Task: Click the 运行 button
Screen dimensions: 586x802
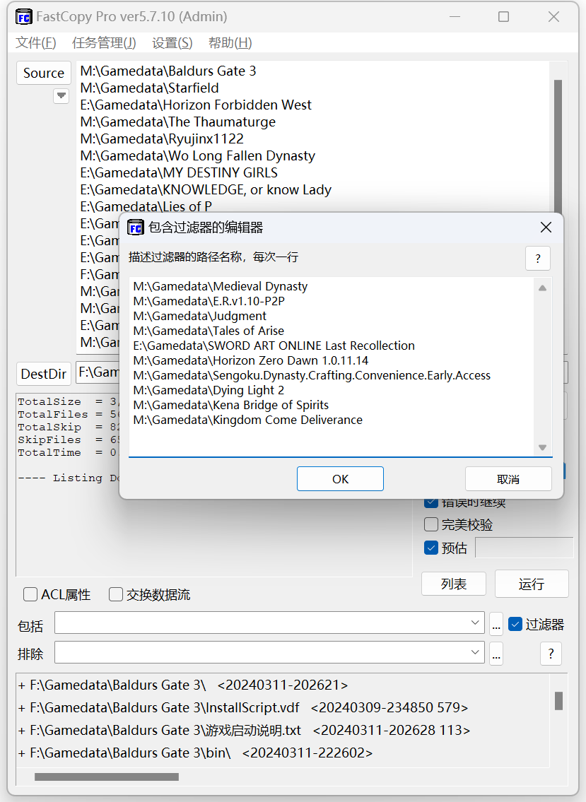Action: [x=532, y=584]
